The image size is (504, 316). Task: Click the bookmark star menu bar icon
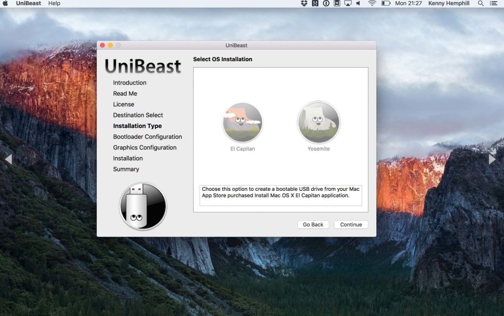click(x=337, y=3)
